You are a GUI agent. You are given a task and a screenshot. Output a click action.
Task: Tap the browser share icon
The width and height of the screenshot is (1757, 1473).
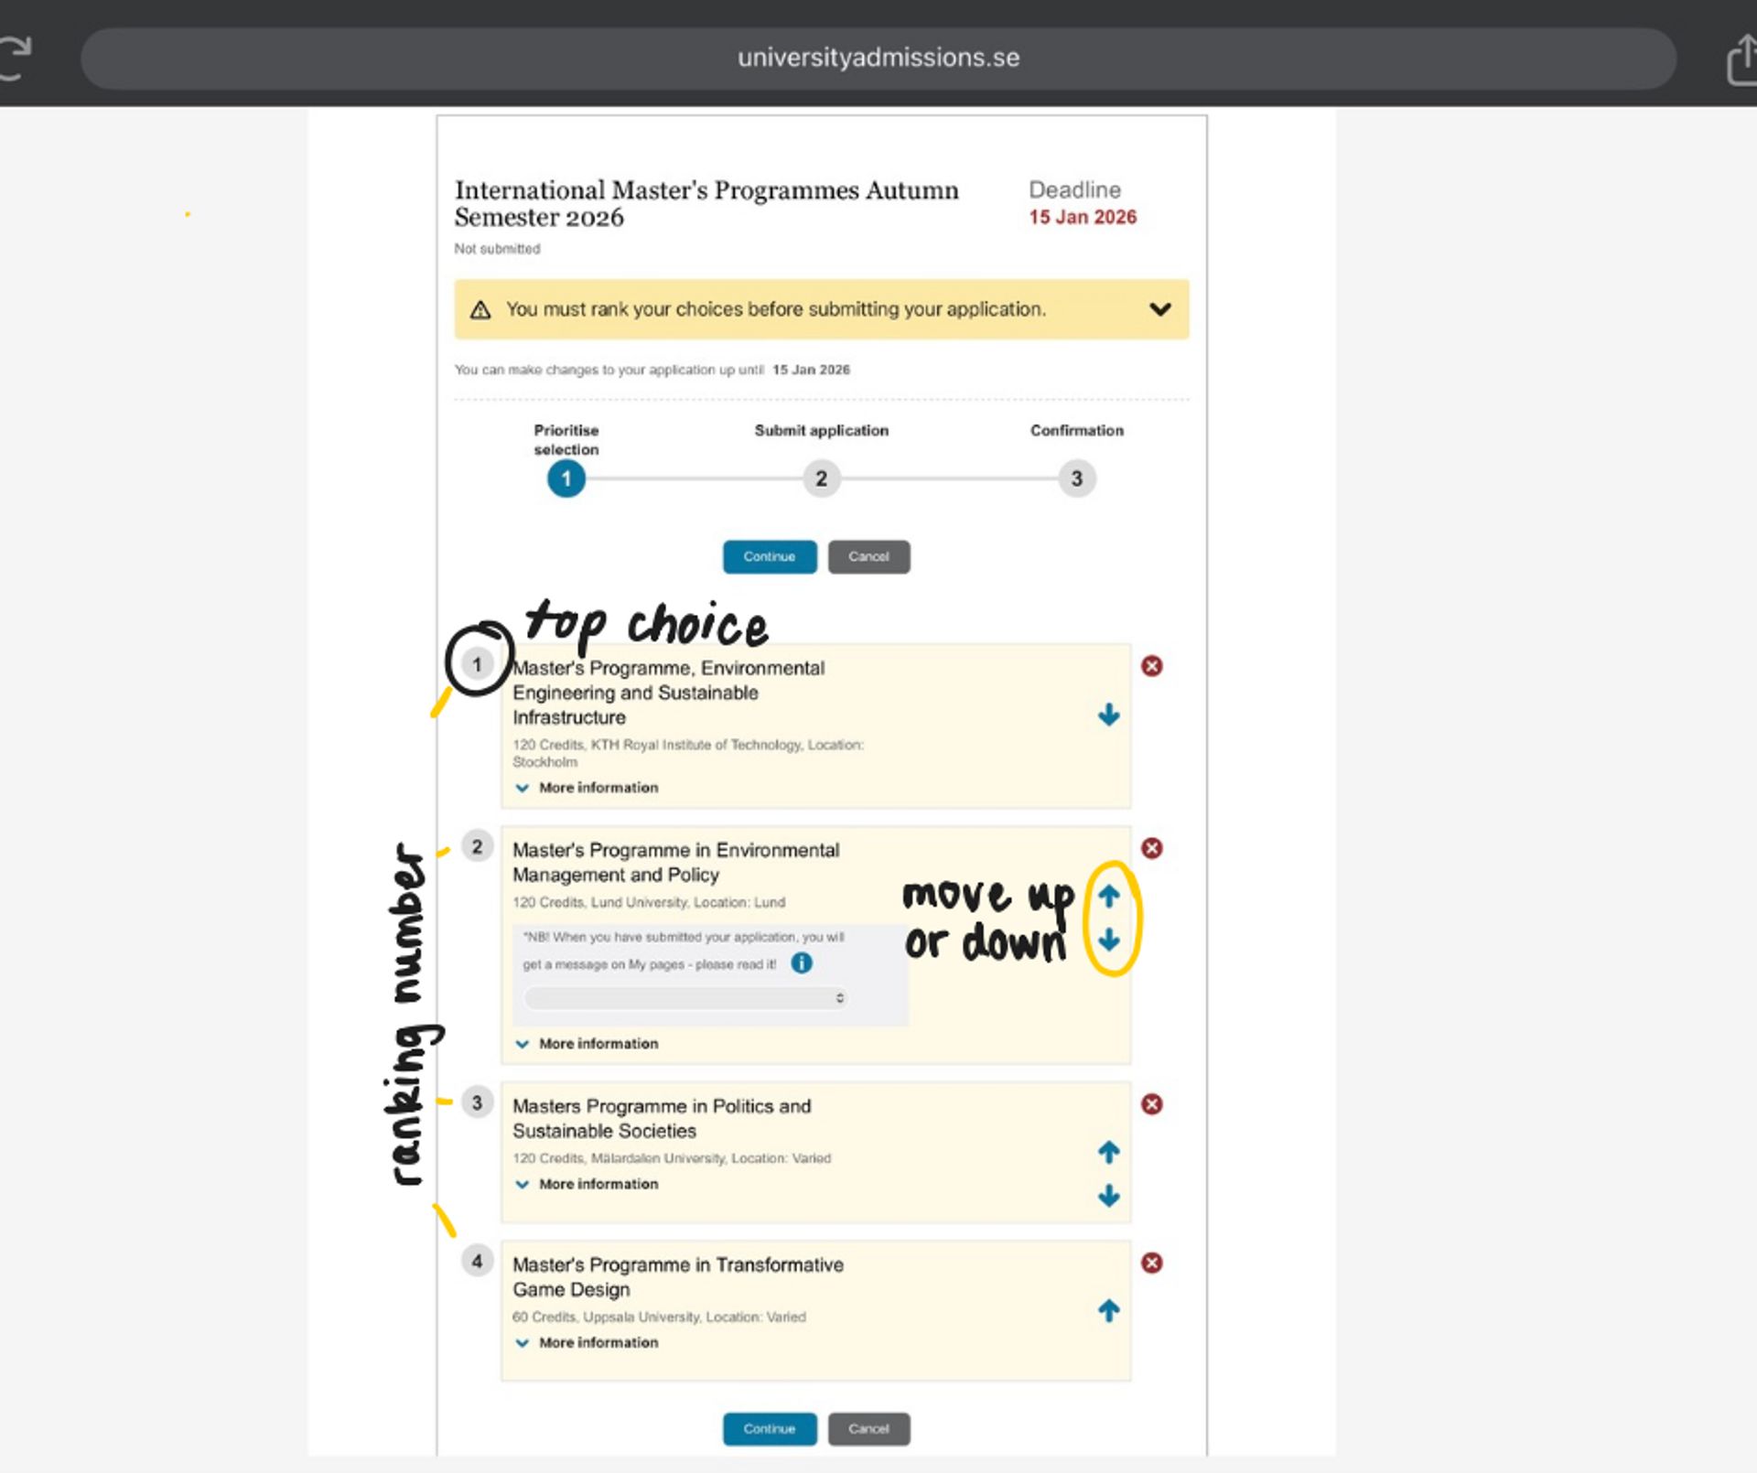pos(1738,57)
